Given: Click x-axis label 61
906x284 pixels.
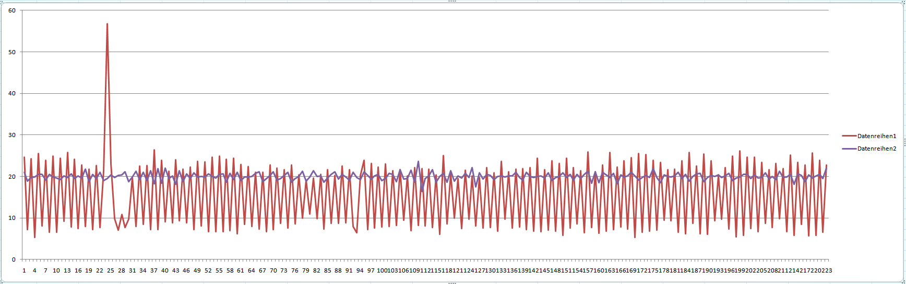Looking at the screenshot, I should [241, 270].
